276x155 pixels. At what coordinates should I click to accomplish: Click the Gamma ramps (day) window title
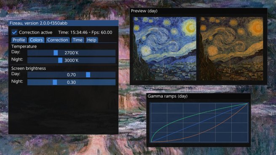pos(168,96)
